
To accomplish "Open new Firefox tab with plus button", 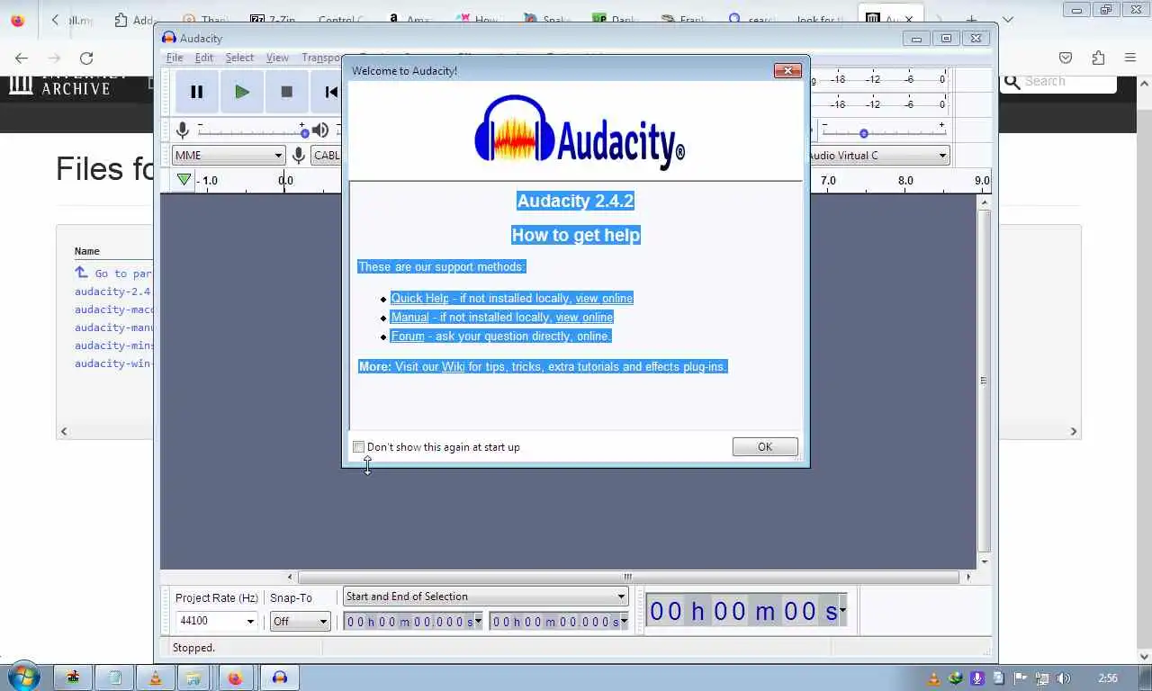I will click(971, 19).
